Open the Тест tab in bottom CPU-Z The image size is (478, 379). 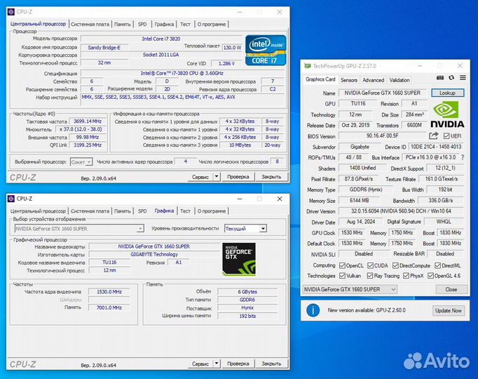[x=185, y=211]
